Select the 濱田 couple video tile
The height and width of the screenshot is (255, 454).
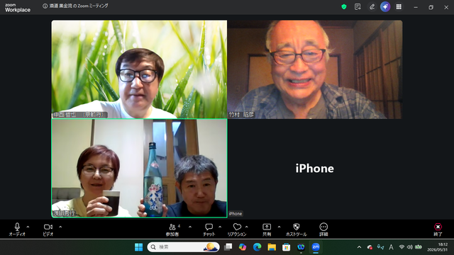139,168
